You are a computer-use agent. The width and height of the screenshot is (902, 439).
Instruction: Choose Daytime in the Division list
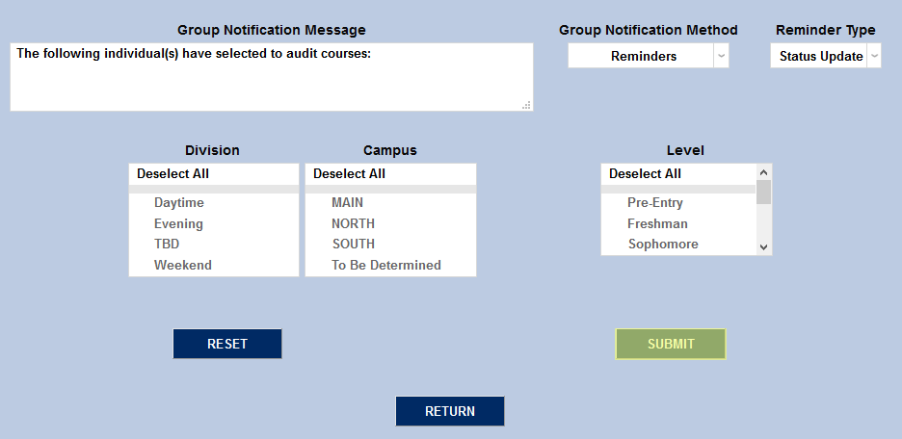[x=179, y=203]
